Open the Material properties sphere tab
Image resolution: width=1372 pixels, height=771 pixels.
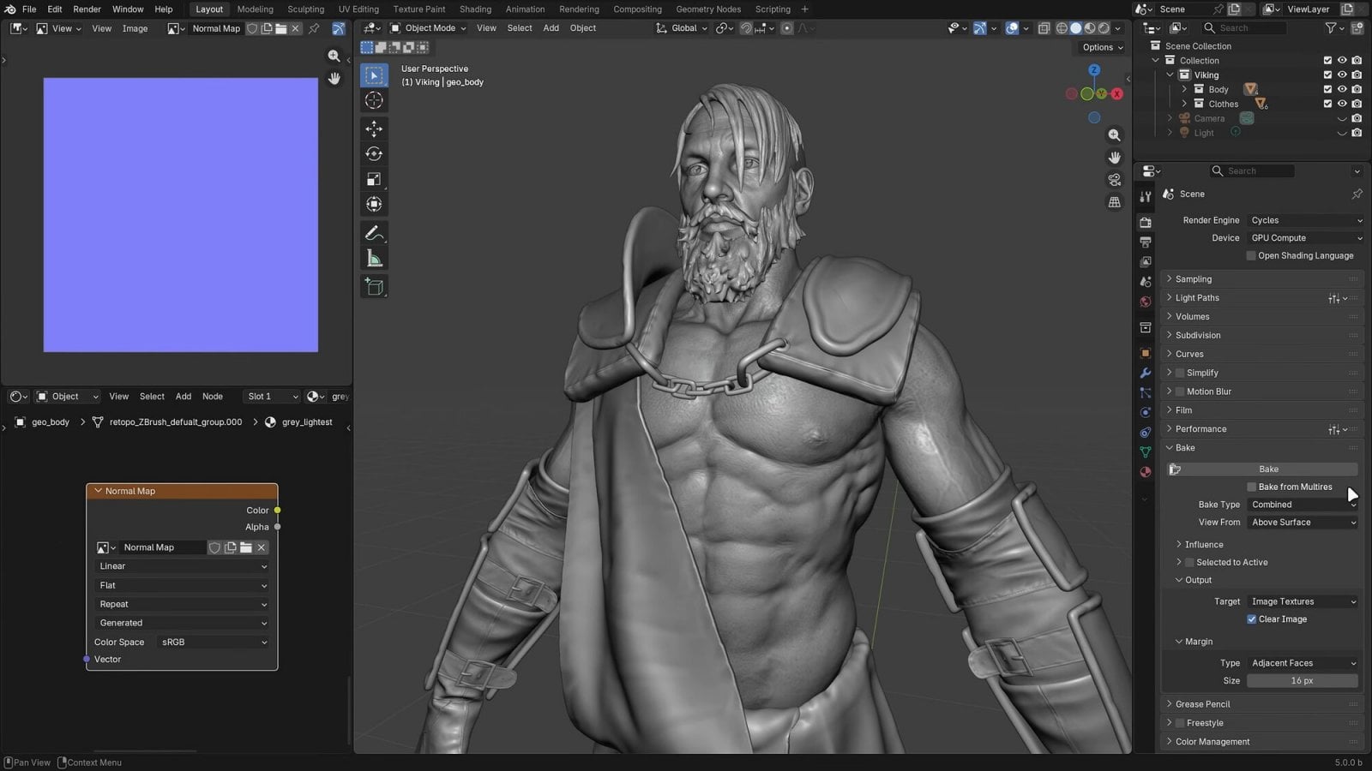pyautogui.click(x=1145, y=472)
